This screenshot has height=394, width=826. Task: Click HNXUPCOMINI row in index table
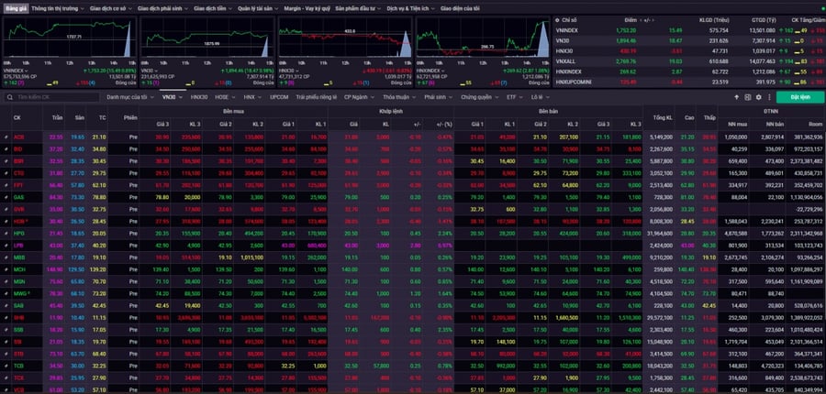[689, 82]
